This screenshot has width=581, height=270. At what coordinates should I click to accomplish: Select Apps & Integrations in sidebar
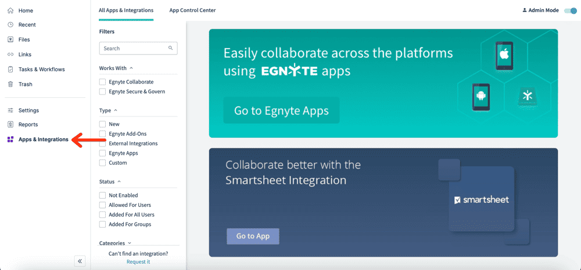click(44, 140)
